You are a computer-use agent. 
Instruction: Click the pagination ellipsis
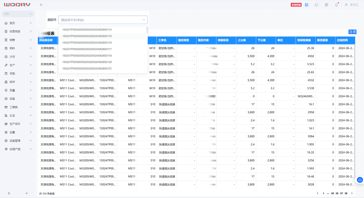pyautogui.click(x=328, y=193)
